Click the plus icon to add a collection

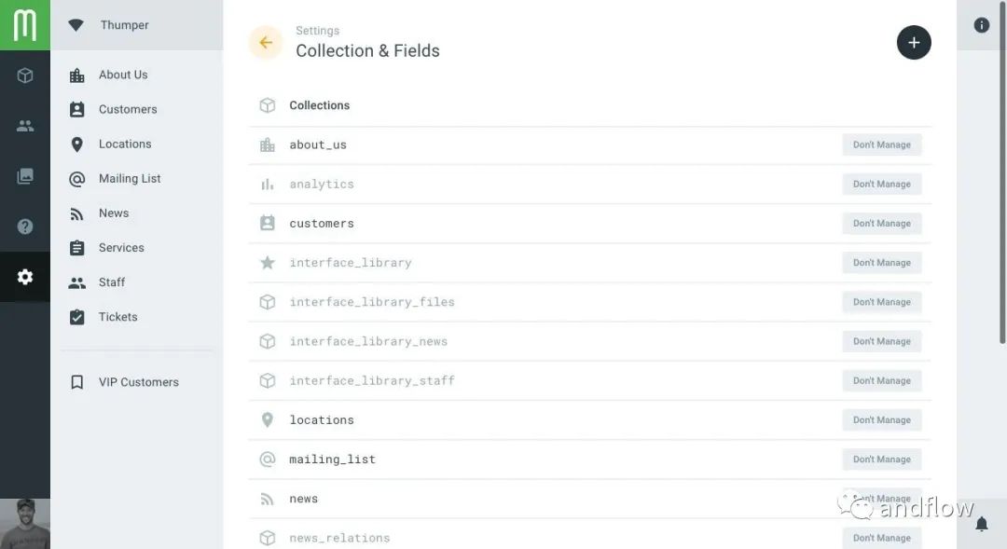tap(914, 42)
